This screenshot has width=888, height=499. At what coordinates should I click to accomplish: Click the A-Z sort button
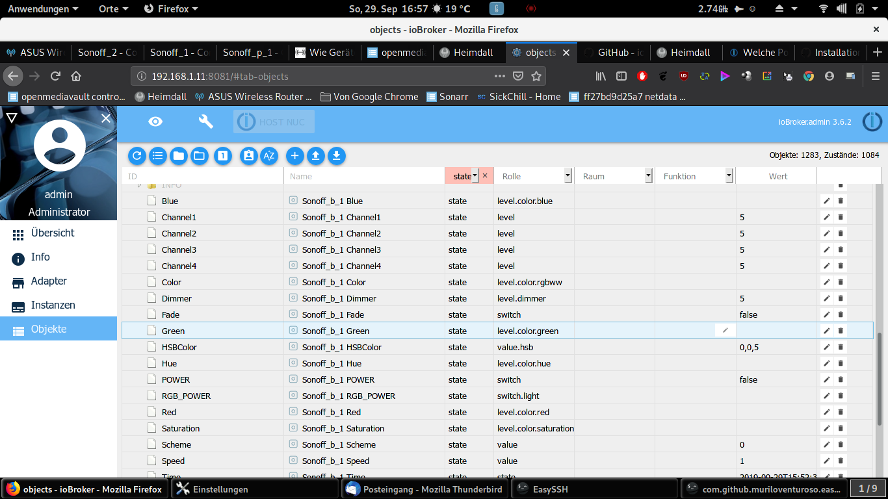pos(269,155)
